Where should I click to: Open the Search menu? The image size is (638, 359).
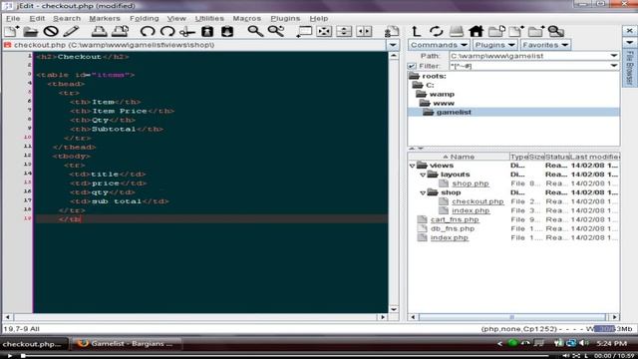click(67, 18)
